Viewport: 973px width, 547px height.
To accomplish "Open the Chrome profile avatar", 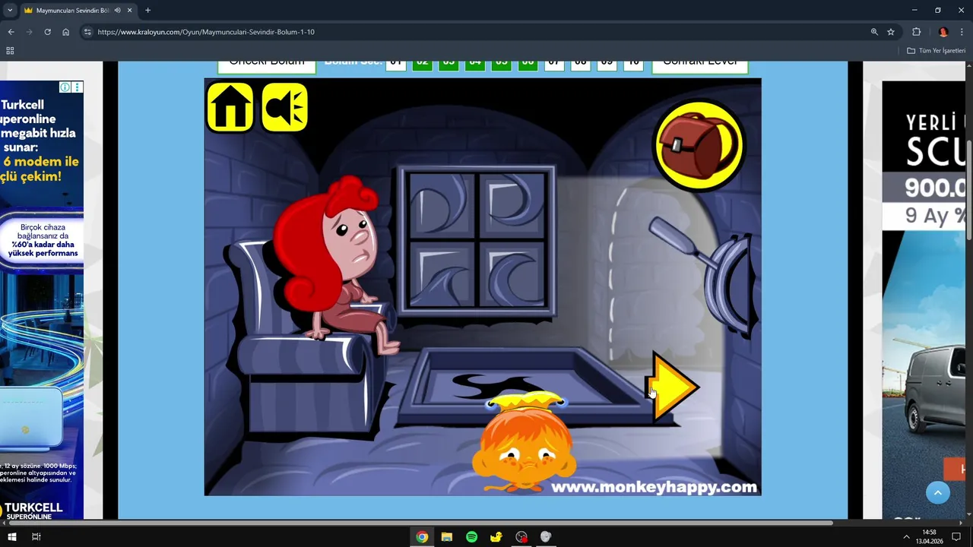I will tap(943, 32).
